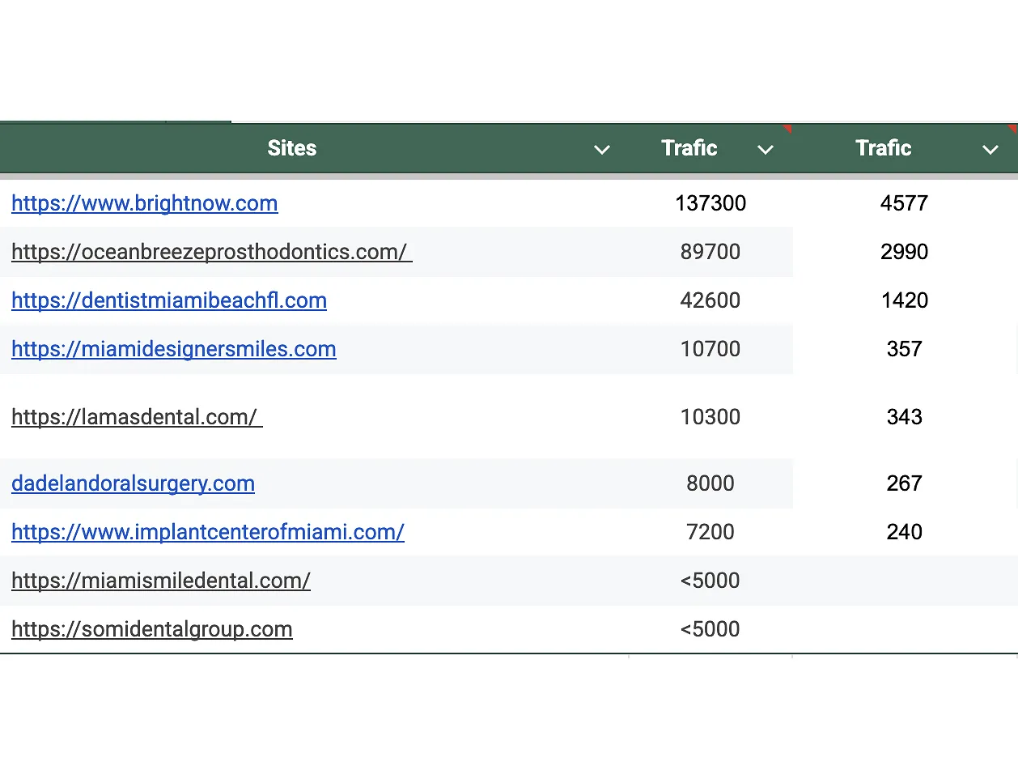
Task: Select the cell with value 1420
Action: pos(904,300)
